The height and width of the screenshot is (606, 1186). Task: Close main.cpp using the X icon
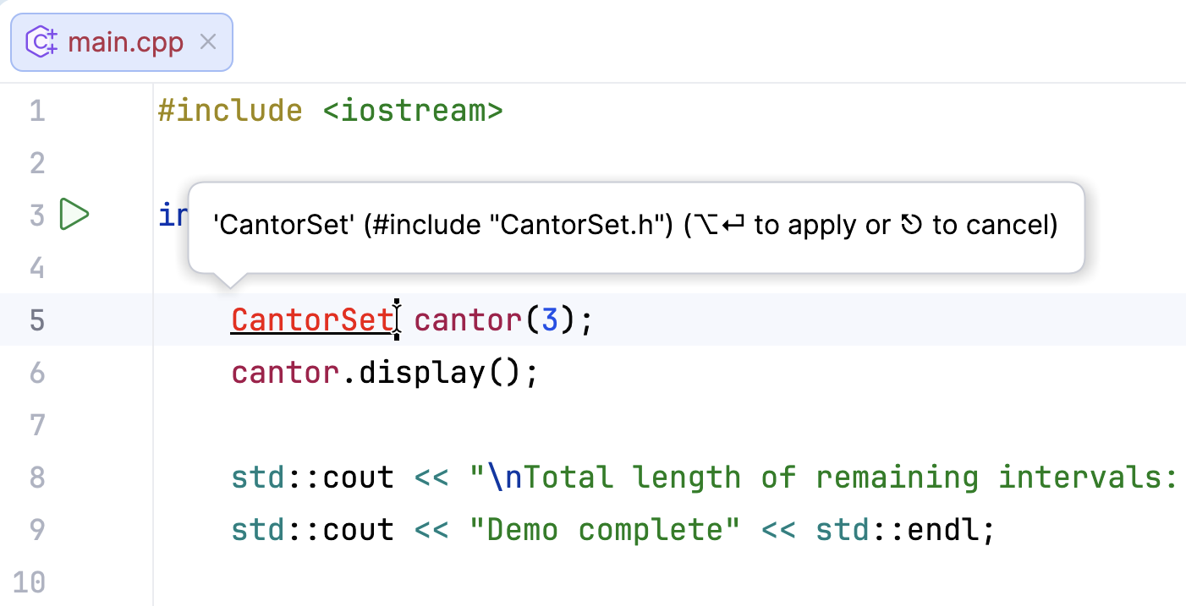(x=207, y=41)
